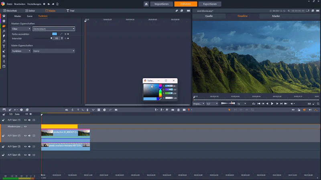Open the voice-over microphone timeline icon
This screenshot has height=180, width=321.
point(87,110)
